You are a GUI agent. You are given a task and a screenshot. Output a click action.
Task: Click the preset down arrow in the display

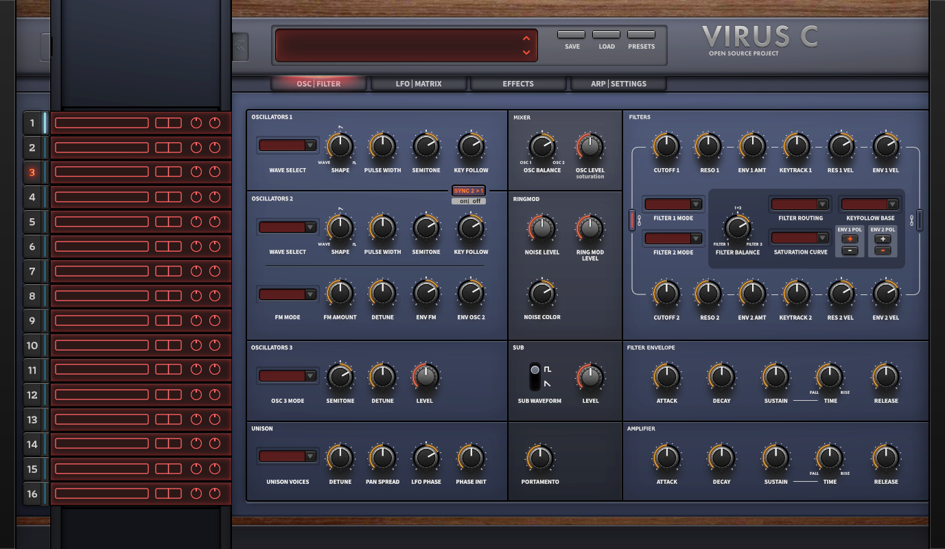coord(526,52)
